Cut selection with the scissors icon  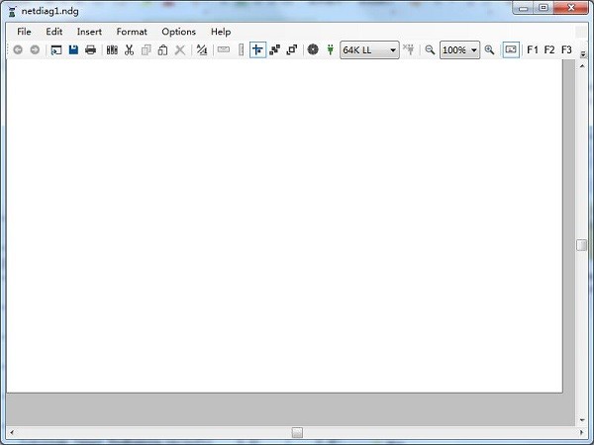point(129,49)
